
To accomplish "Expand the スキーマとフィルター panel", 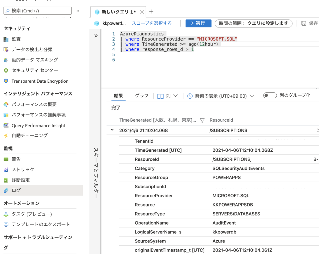I will [x=96, y=36].
